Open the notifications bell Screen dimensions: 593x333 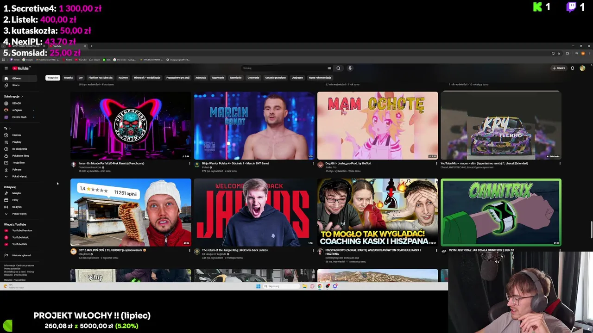pos(572,68)
